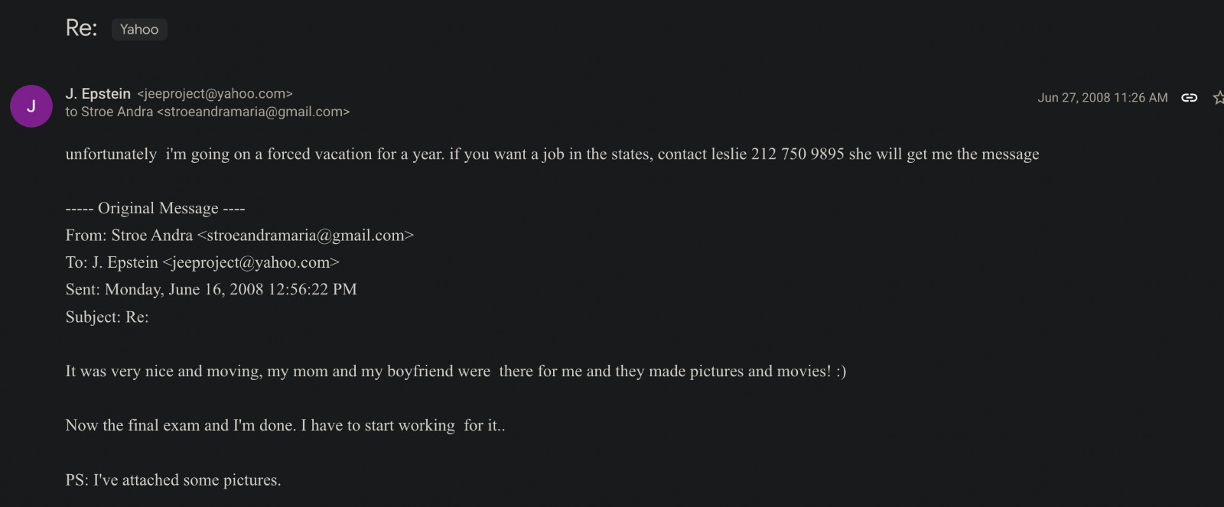
Task: Click the phone number 212 750 9895
Action: click(x=797, y=154)
